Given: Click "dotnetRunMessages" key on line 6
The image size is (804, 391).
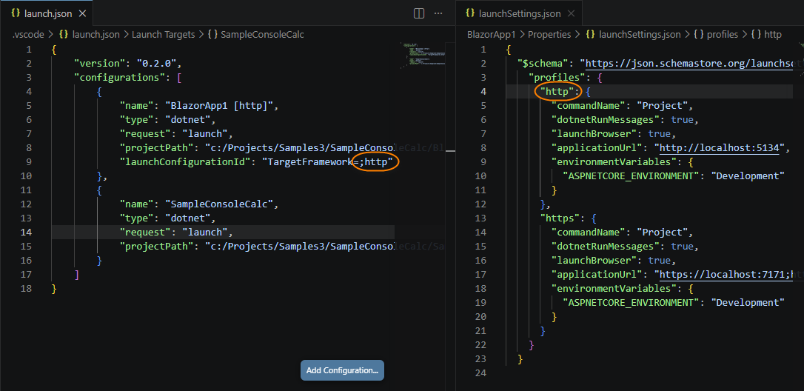Looking at the screenshot, I should [x=605, y=120].
